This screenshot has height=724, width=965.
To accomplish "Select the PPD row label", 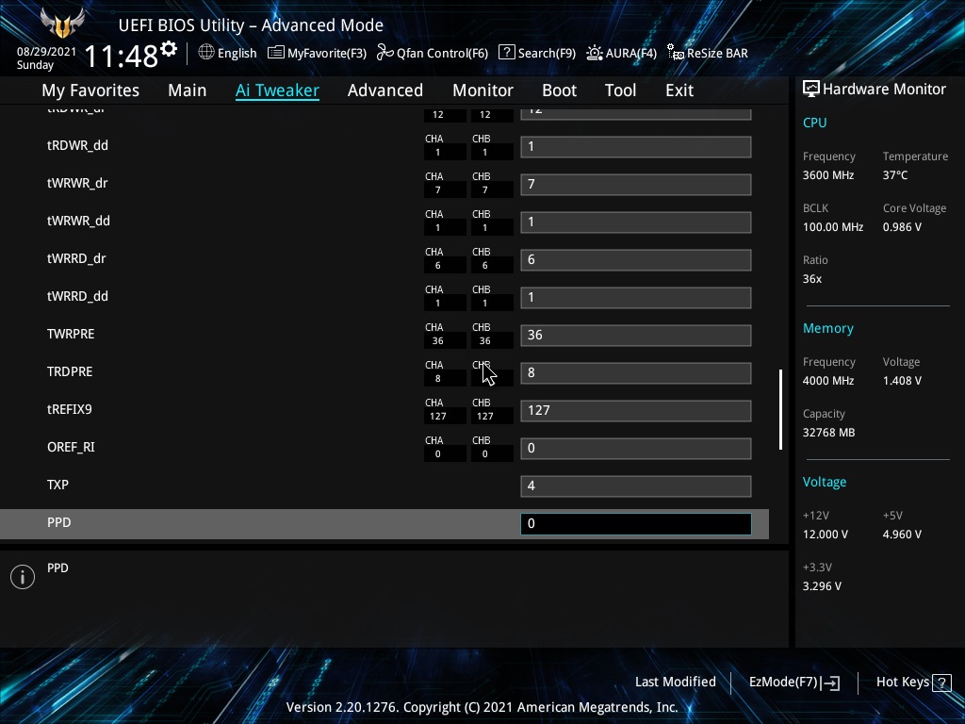I will click(59, 522).
